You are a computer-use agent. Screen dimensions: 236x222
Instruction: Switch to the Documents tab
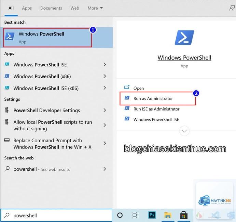point(51,8)
